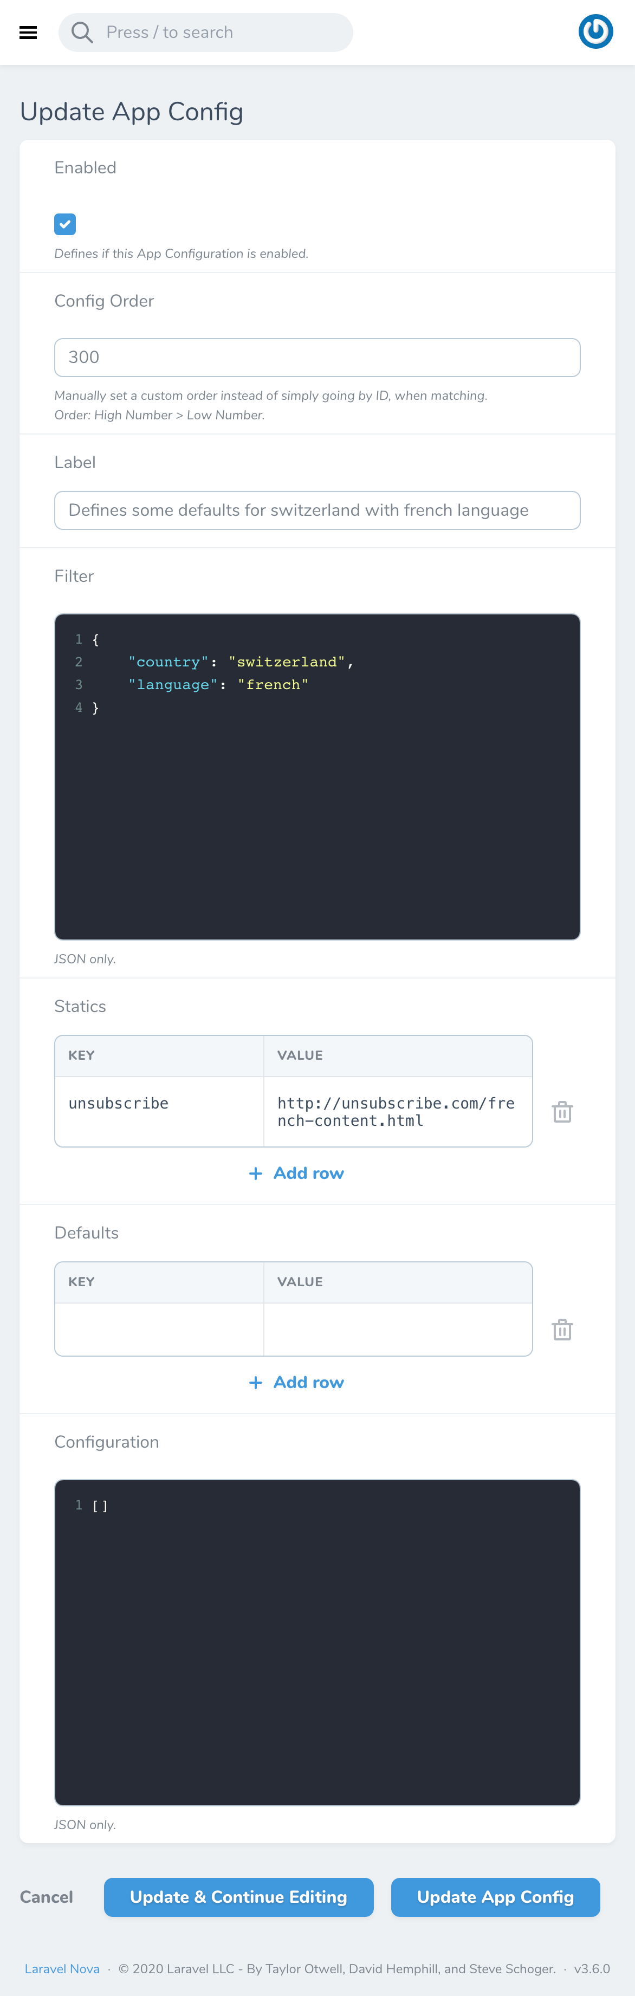Add row to the Statics table

tap(296, 1172)
